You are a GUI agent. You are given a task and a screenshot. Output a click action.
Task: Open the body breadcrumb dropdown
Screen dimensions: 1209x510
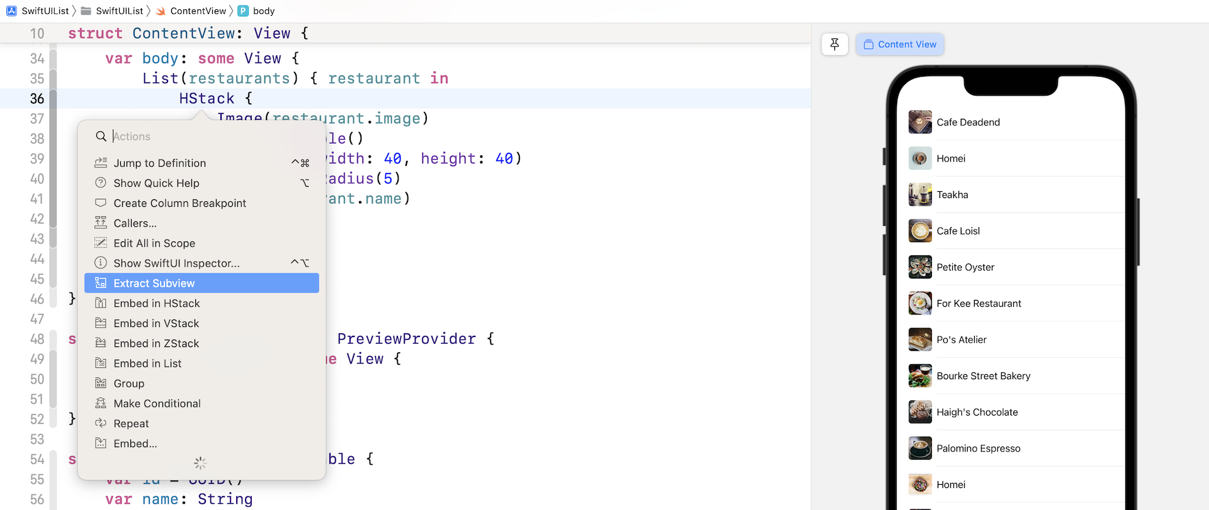click(263, 11)
